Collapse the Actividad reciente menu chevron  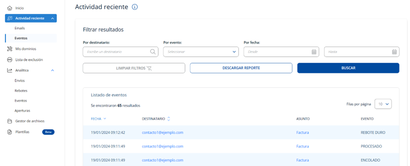click(x=53, y=18)
